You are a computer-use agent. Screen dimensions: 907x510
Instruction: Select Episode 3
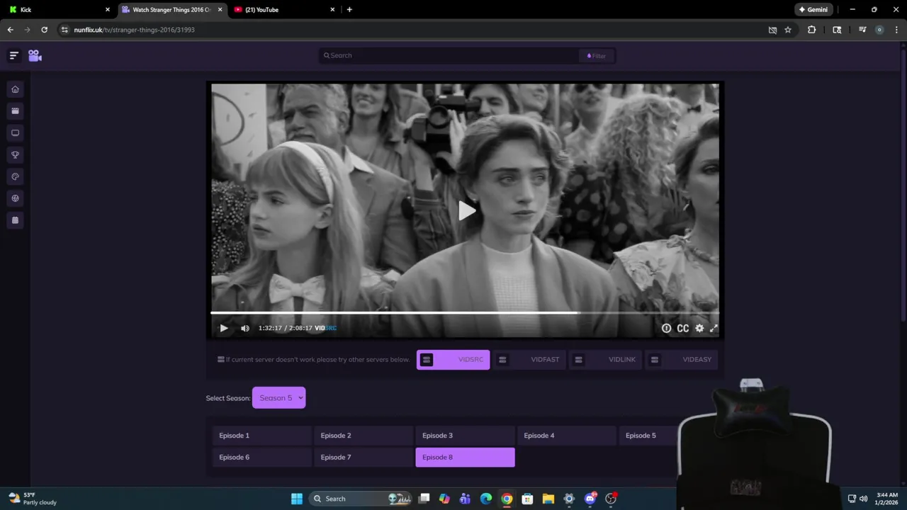465,436
